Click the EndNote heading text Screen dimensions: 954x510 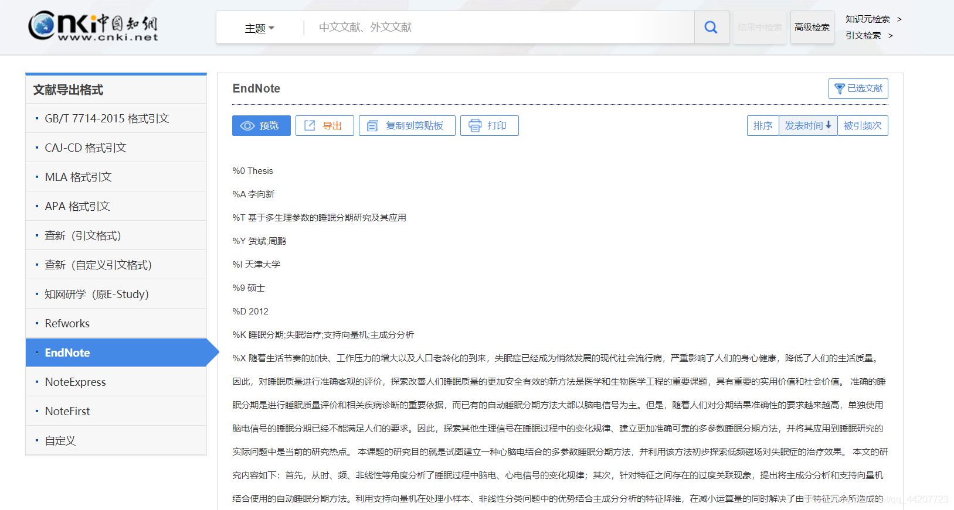coord(256,88)
